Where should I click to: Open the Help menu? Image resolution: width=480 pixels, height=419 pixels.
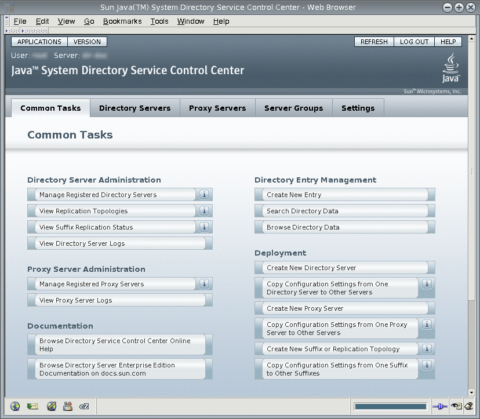coord(221,21)
